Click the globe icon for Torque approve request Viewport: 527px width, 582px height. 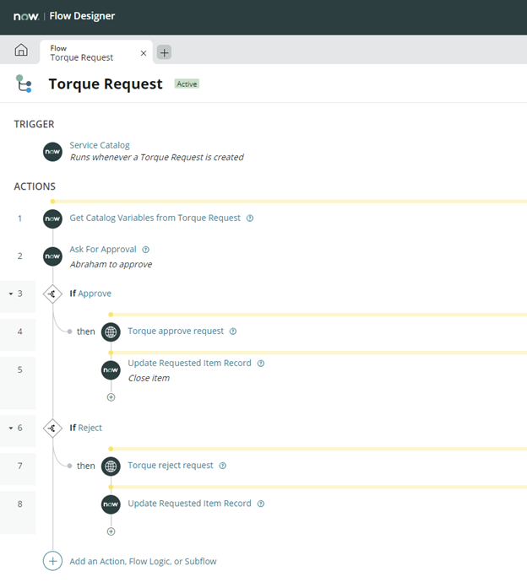[111, 331]
